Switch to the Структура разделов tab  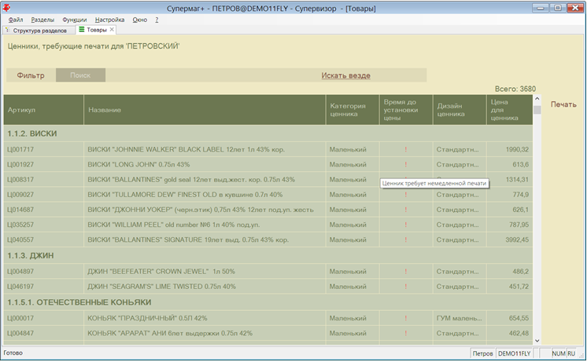tap(39, 31)
